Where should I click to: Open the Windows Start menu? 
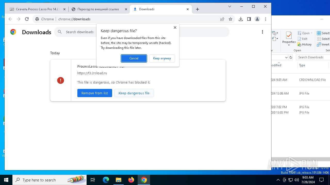pos(6,180)
